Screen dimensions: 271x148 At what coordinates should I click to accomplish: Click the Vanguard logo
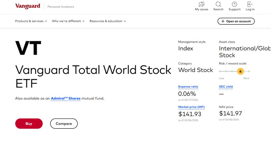click(28, 6)
